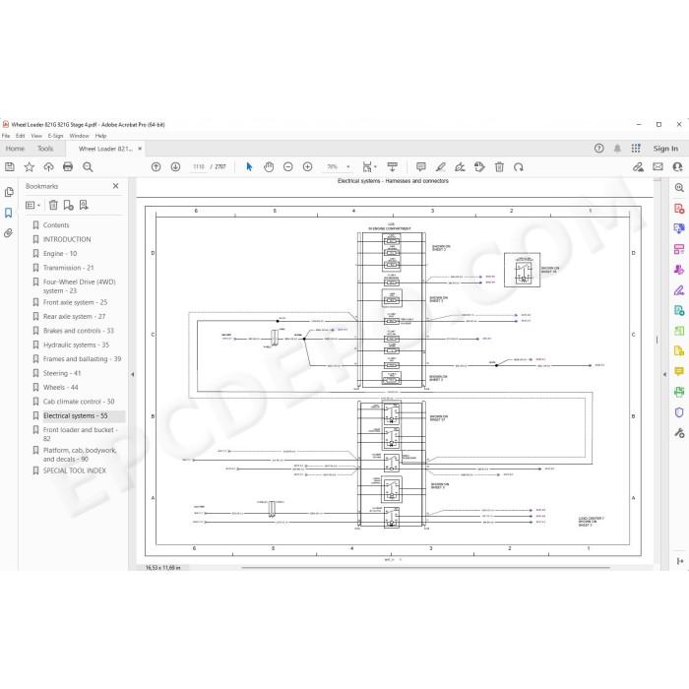
Task: Jump to the Transmission - 21 bookmark
Action: (x=68, y=268)
